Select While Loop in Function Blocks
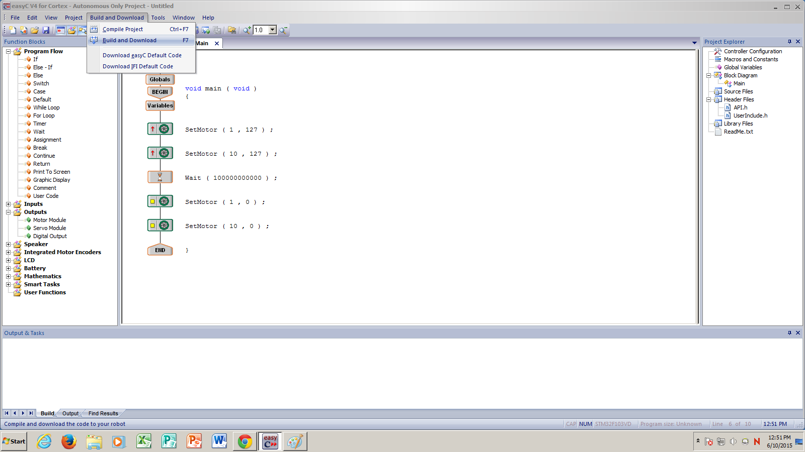Viewport: 805px width, 452px height. (x=46, y=107)
